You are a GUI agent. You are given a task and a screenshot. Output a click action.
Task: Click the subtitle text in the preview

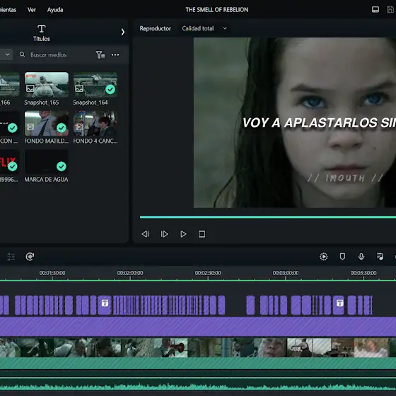(x=319, y=123)
